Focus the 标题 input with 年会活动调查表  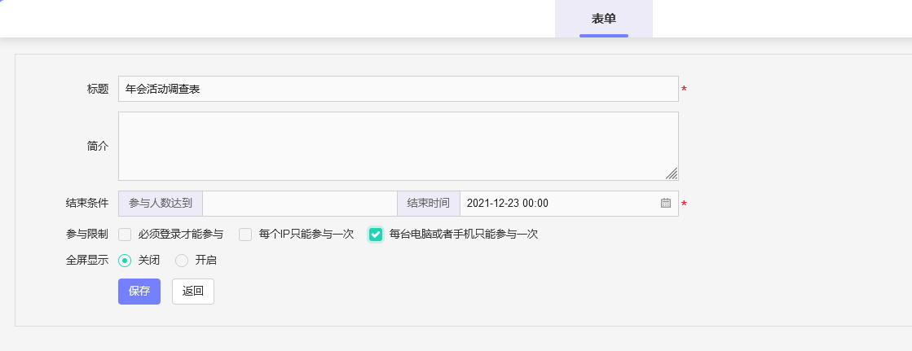pyautogui.click(x=398, y=89)
